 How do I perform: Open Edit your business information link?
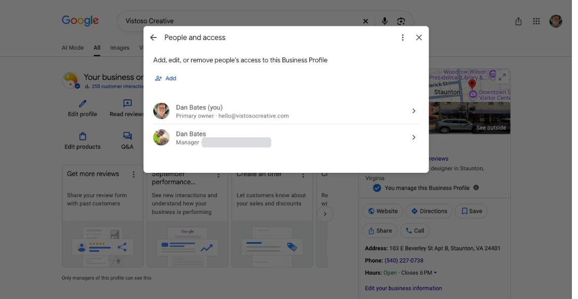(x=403, y=288)
